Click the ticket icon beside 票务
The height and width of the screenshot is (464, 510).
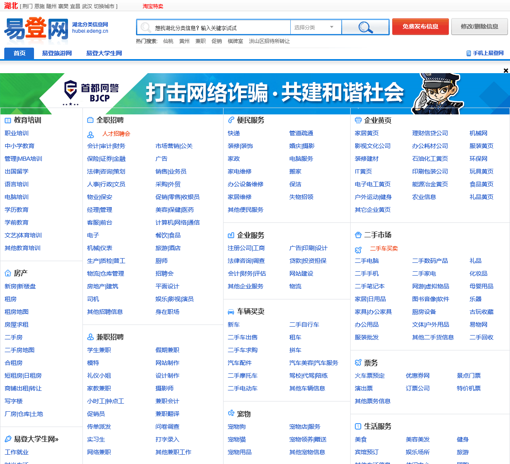358,363
